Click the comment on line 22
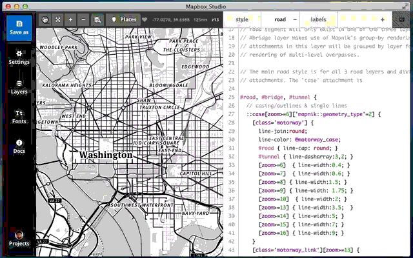The width and height of the screenshot is (413, 258). click(x=325, y=72)
